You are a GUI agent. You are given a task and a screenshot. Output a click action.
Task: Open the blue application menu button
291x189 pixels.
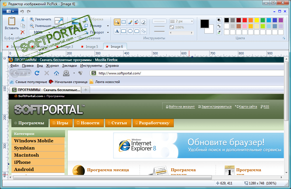coord(10,11)
